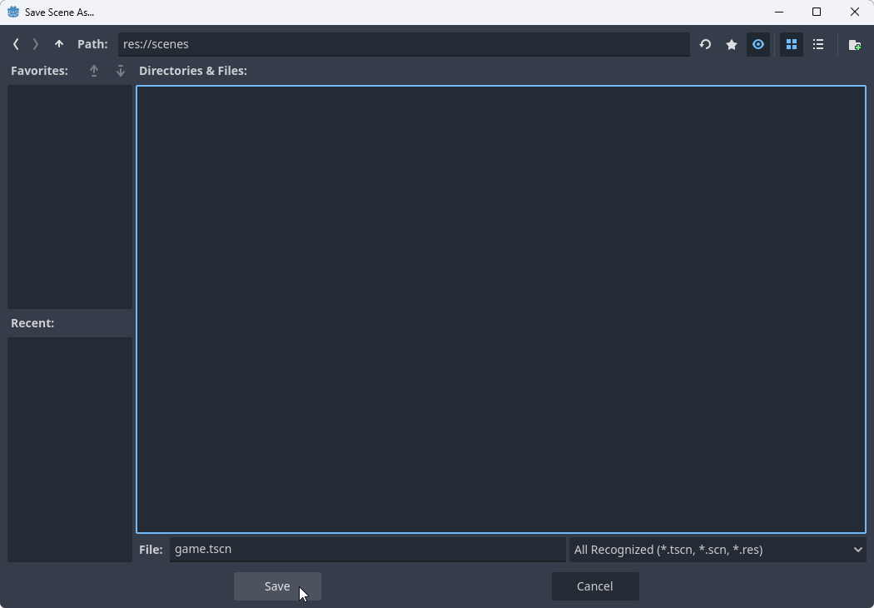
Task: Click inside the Favorites list panel
Action: pyautogui.click(x=70, y=197)
